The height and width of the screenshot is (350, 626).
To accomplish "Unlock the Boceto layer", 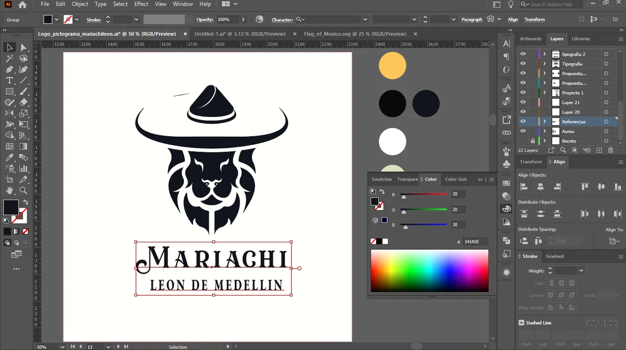I will click(x=533, y=141).
